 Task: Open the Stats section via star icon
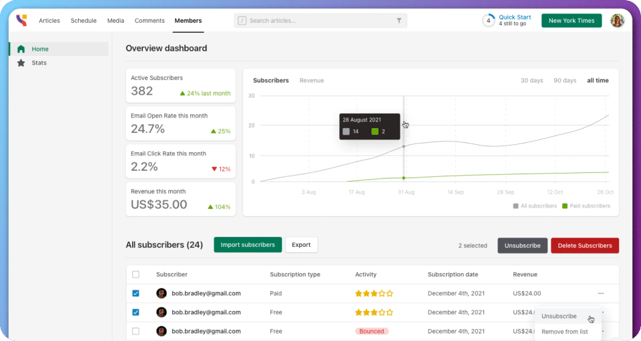(21, 63)
